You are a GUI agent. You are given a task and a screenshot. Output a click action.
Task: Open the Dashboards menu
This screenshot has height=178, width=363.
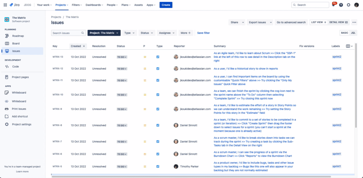pos(94,5)
